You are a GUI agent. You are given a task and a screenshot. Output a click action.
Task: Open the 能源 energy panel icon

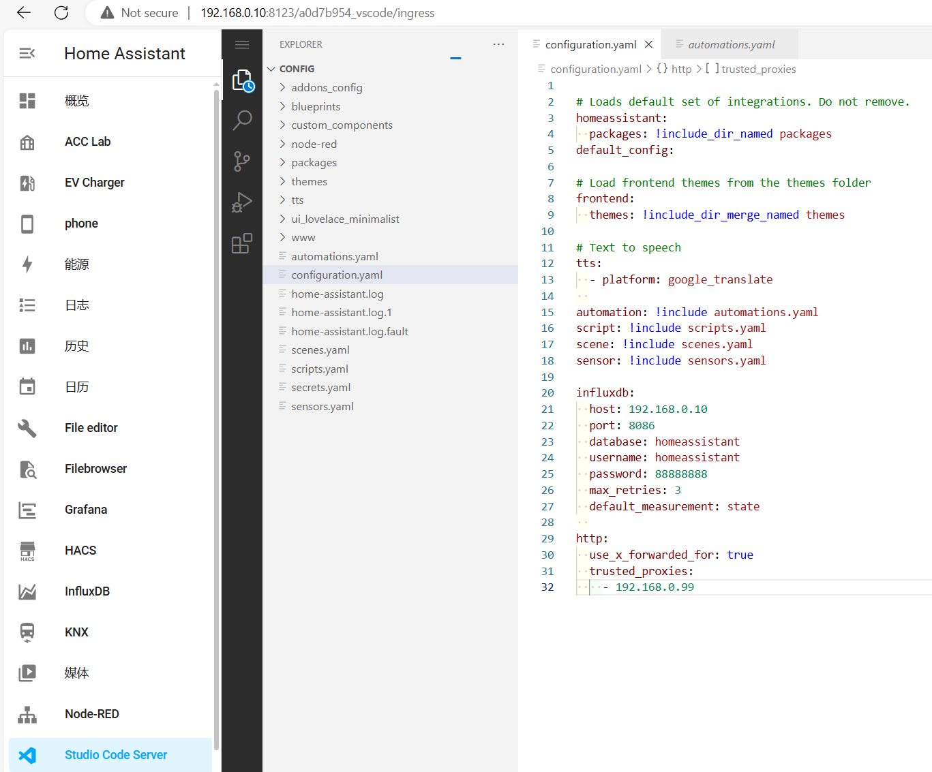[x=27, y=264]
